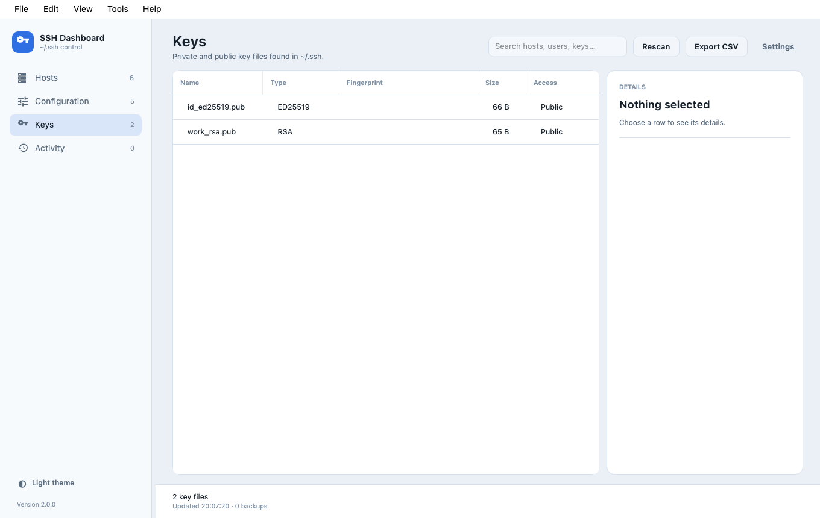Screen dimensions: 820x518
Task: Click the half-circle theme icon
Action: (x=22, y=484)
